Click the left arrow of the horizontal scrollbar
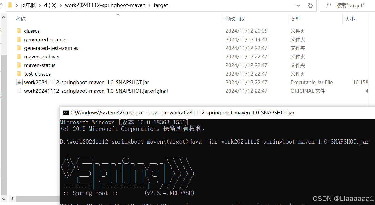Viewport: 375px width, 205px height. pos(12,199)
